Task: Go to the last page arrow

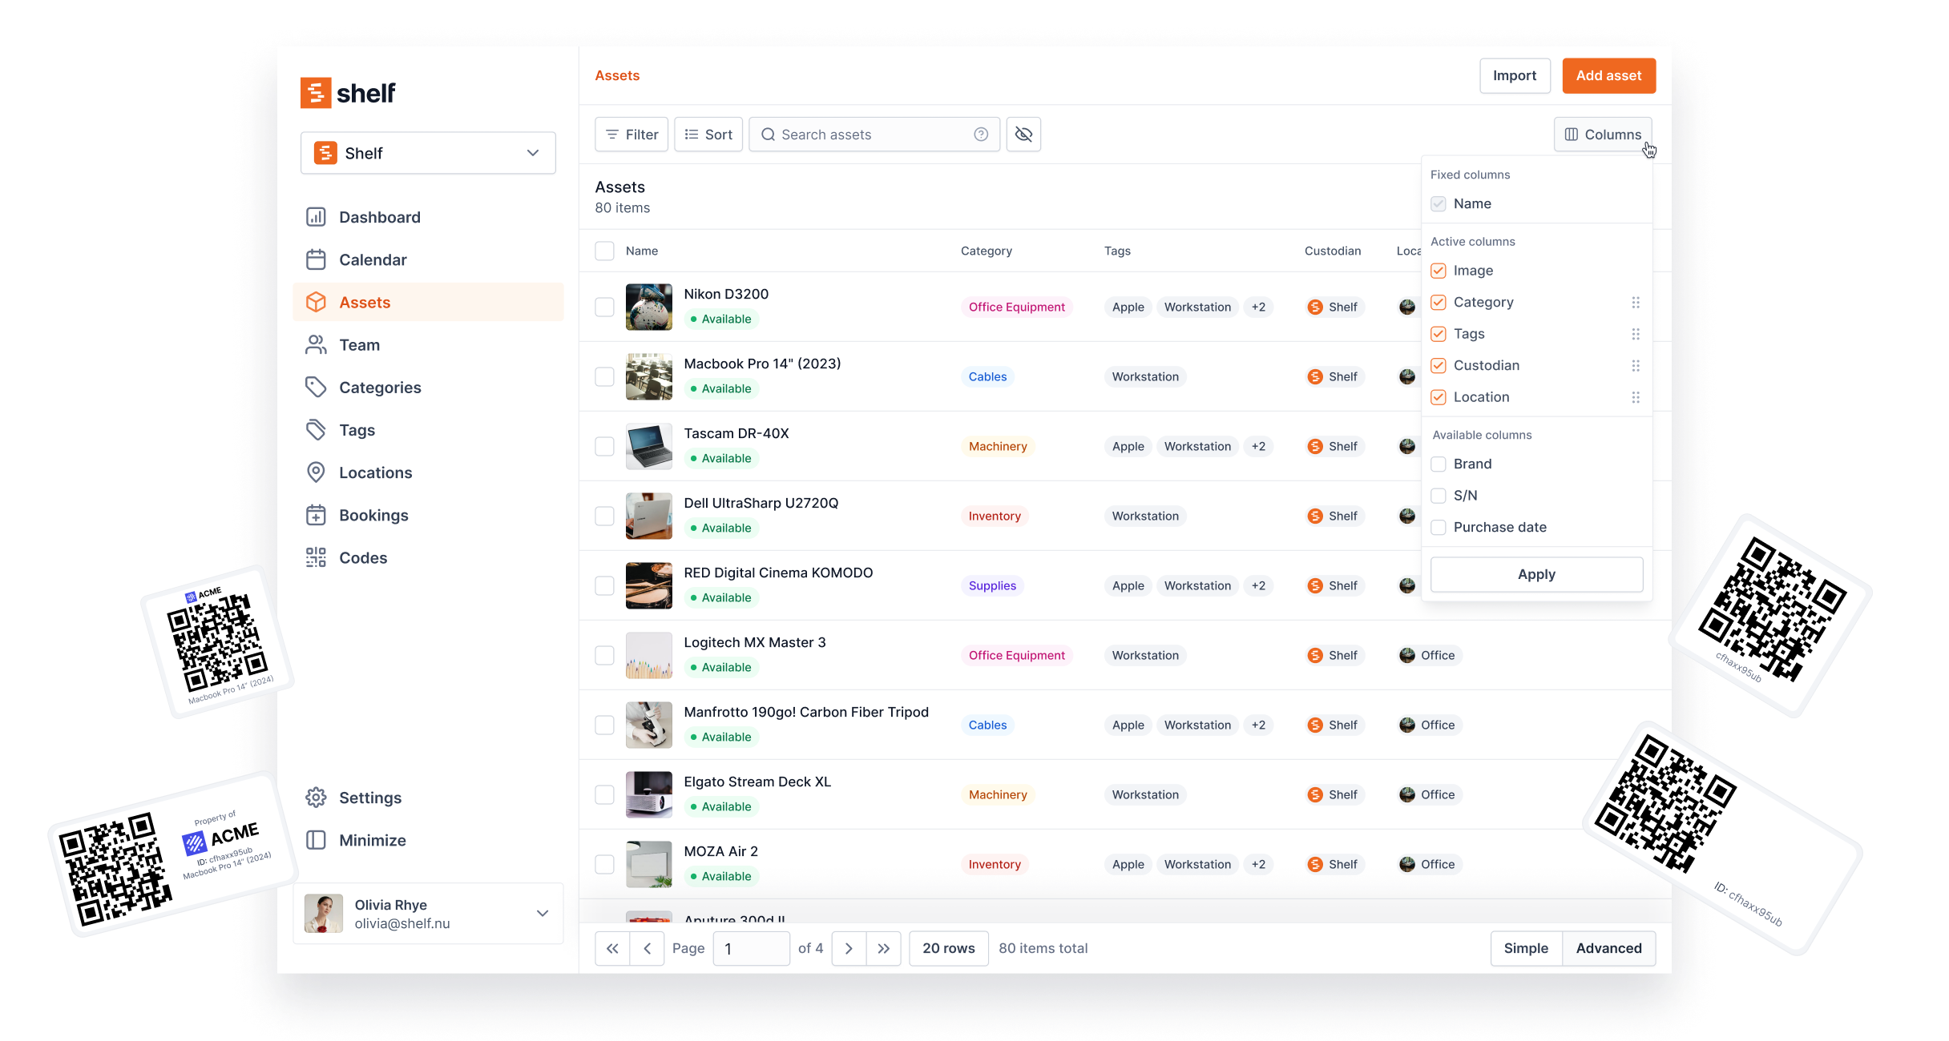Action: 883,948
